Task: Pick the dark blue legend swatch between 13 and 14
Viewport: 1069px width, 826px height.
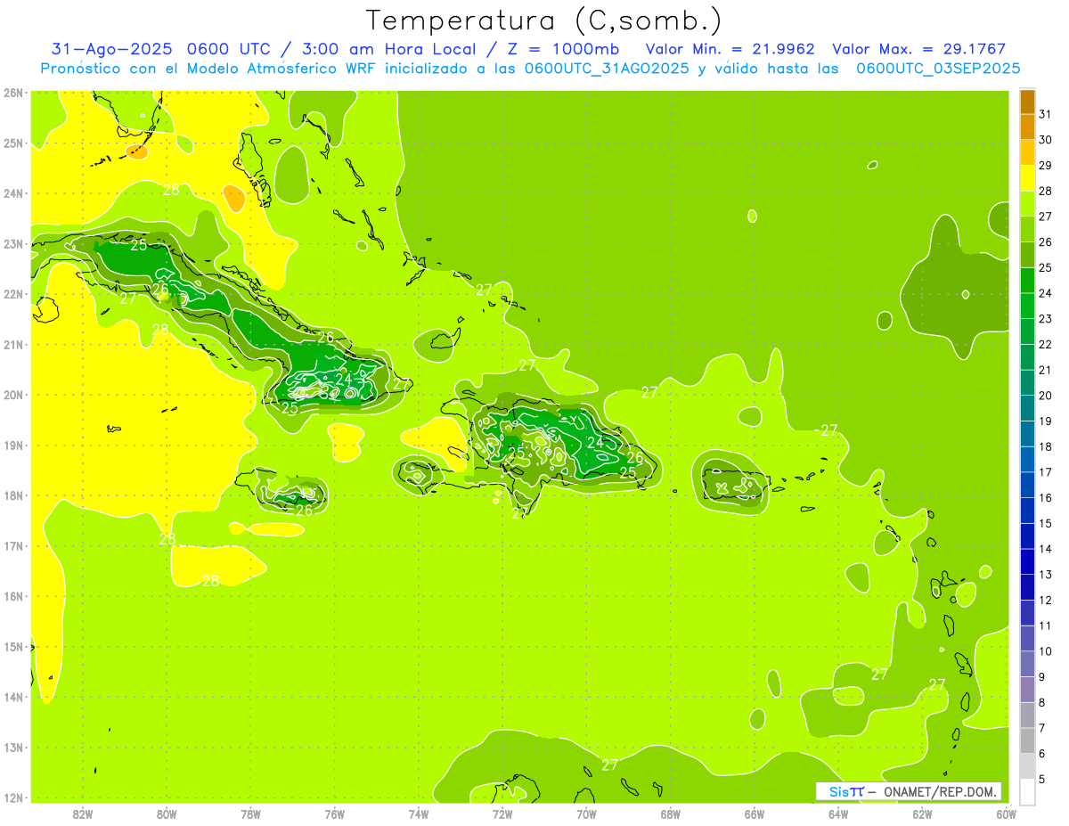Action: pos(1027,561)
